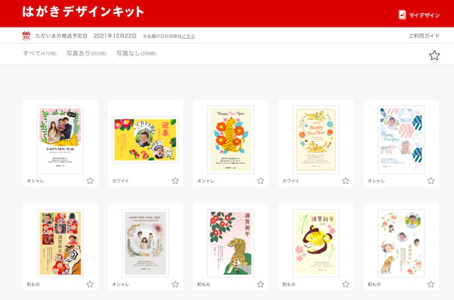Favorite the yellow 迎春 landscape card
Screen dimensions: 454x300
click(175, 181)
